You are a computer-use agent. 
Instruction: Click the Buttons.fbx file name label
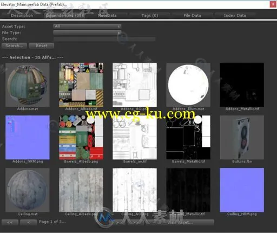coord(242,161)
